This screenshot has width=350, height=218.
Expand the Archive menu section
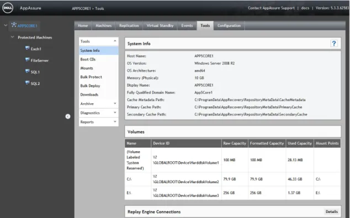click(x=115, y=104)
